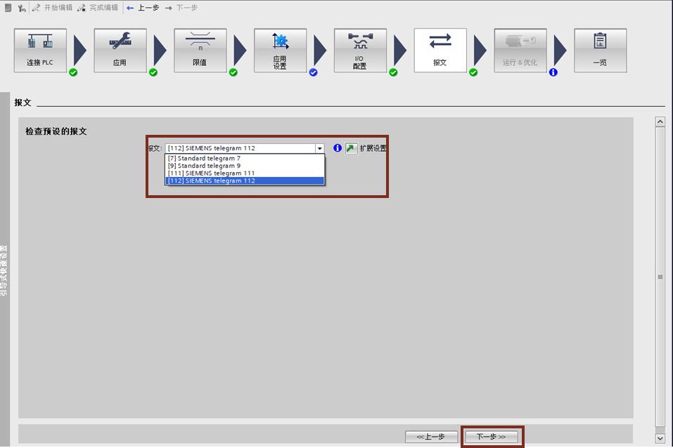Select the 应用设置 gear step
673x448 pixels.
click(280, 50)
